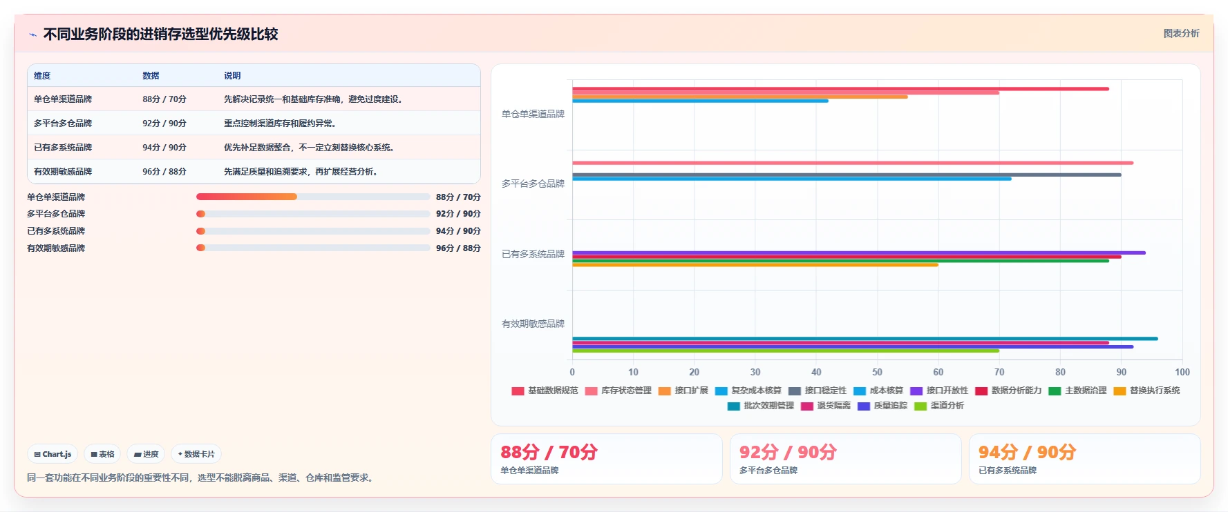Click the description 优先补足数据整合，不一定立刻替换核心系统。

coord(310,148)
